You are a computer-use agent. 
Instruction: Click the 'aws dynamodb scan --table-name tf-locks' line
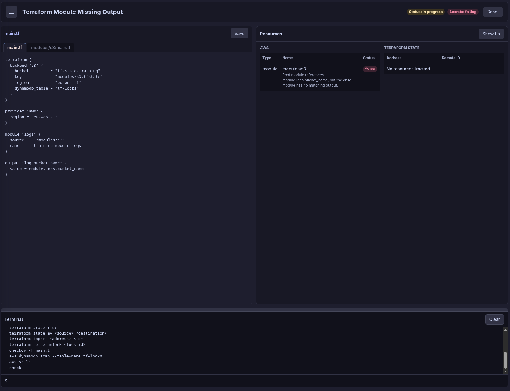tap(55, 356)
